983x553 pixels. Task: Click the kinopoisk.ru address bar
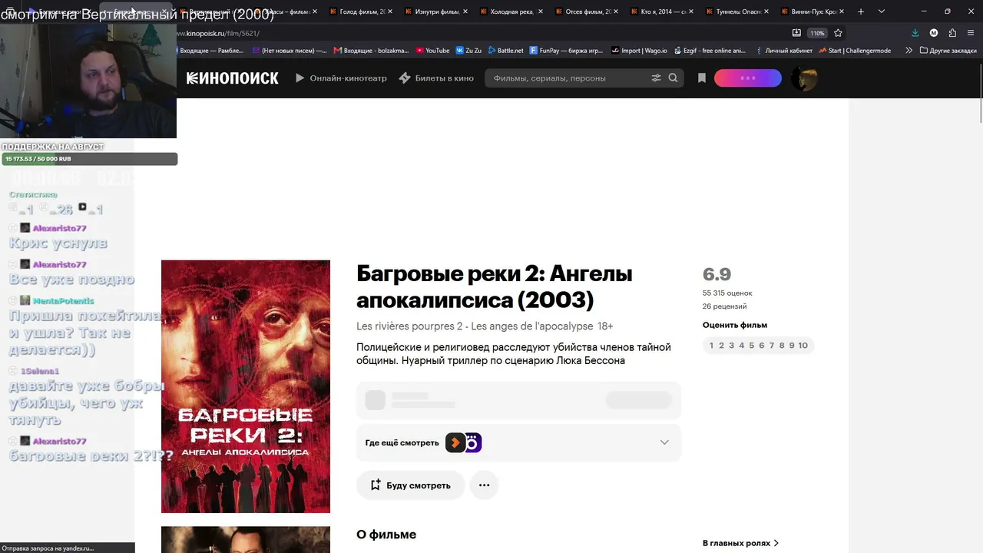(x=484, y=33)
